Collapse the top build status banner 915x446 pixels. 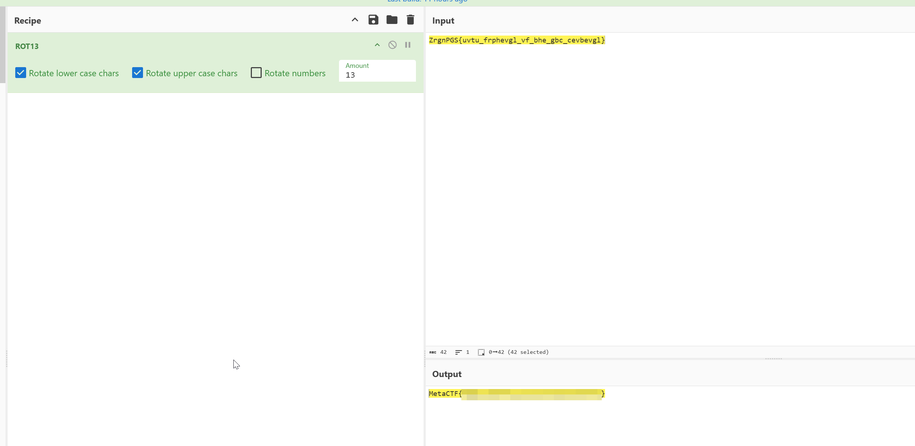pos(428,1)
